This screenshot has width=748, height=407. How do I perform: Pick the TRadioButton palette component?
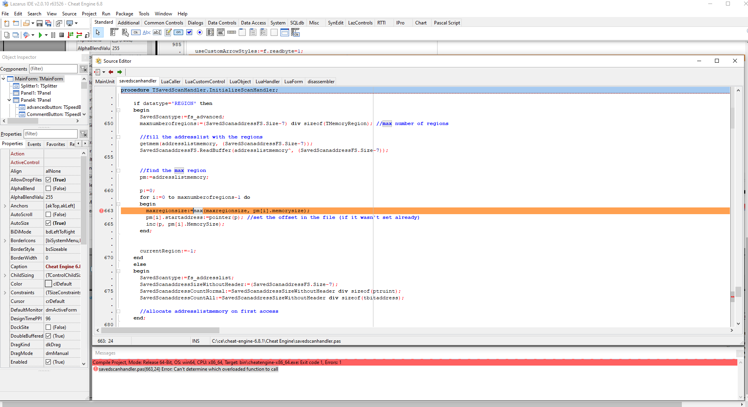tap(200, 32)
